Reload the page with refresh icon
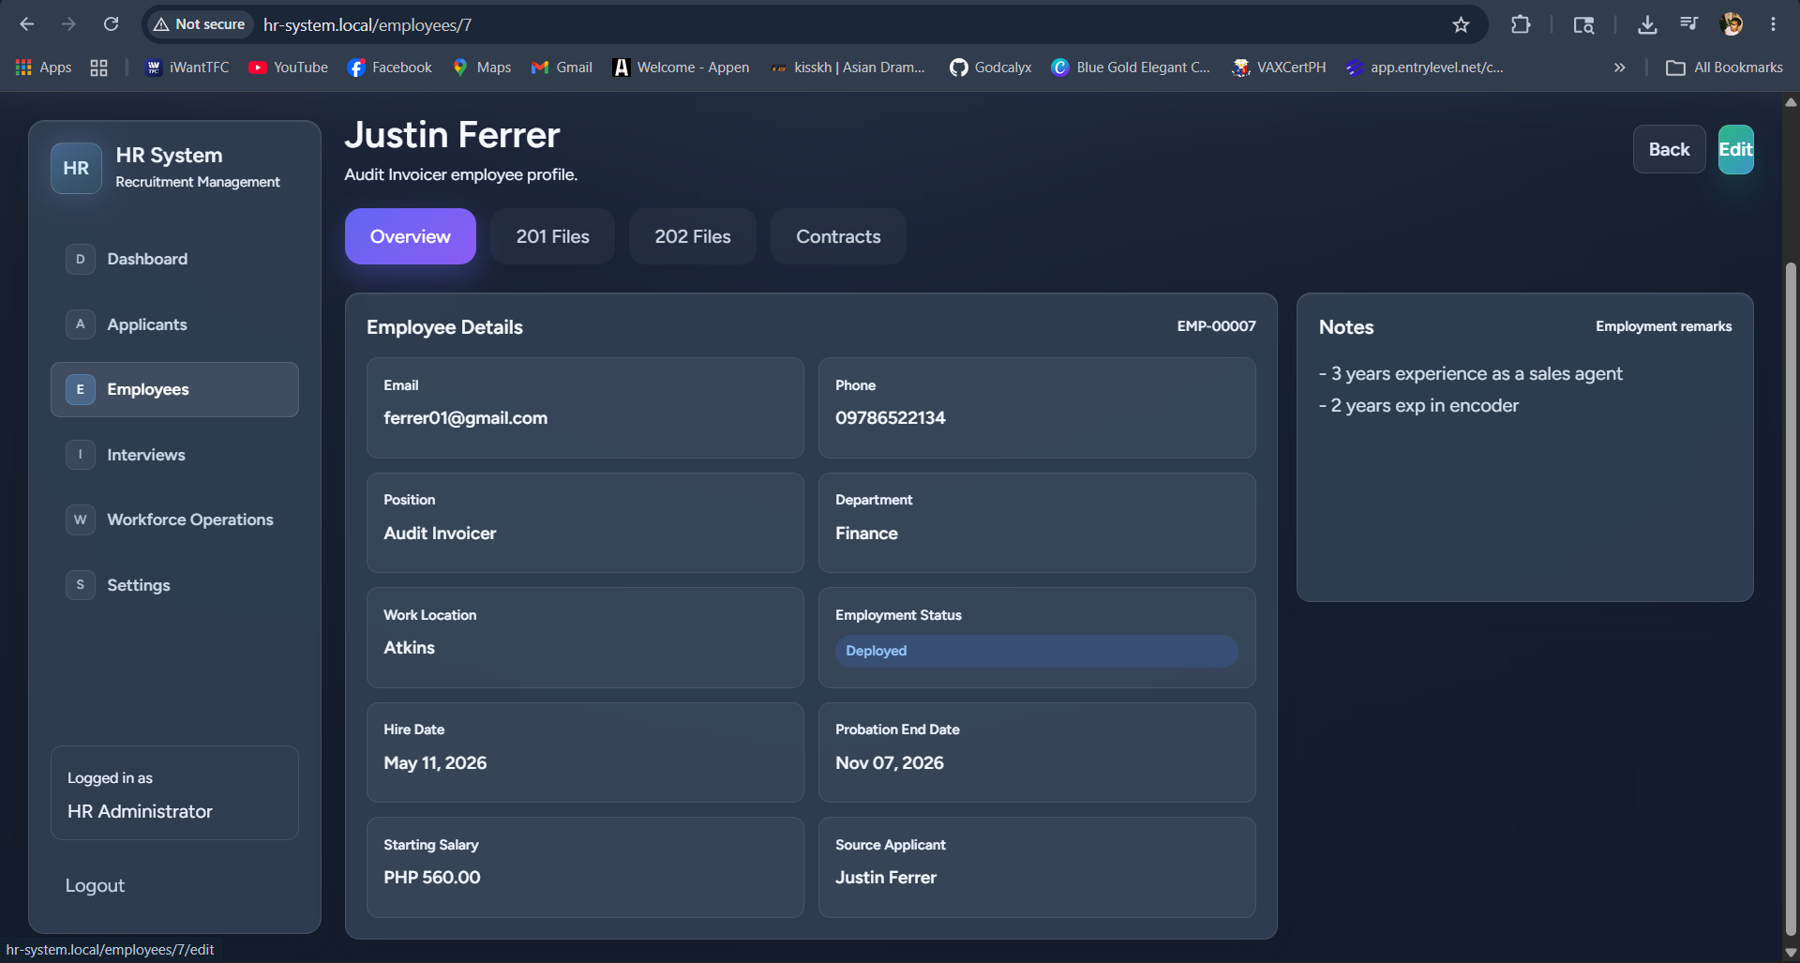Image resolution: width=1800 pixels, height=963 pixels. [x=111, y=24]
